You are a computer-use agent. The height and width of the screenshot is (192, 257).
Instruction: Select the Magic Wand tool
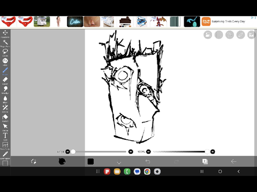[x=5, y=43]
